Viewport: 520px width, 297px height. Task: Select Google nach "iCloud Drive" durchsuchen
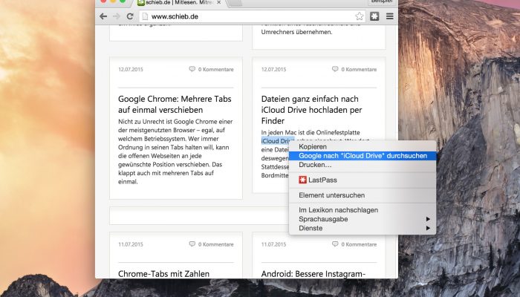coord(363,156)
